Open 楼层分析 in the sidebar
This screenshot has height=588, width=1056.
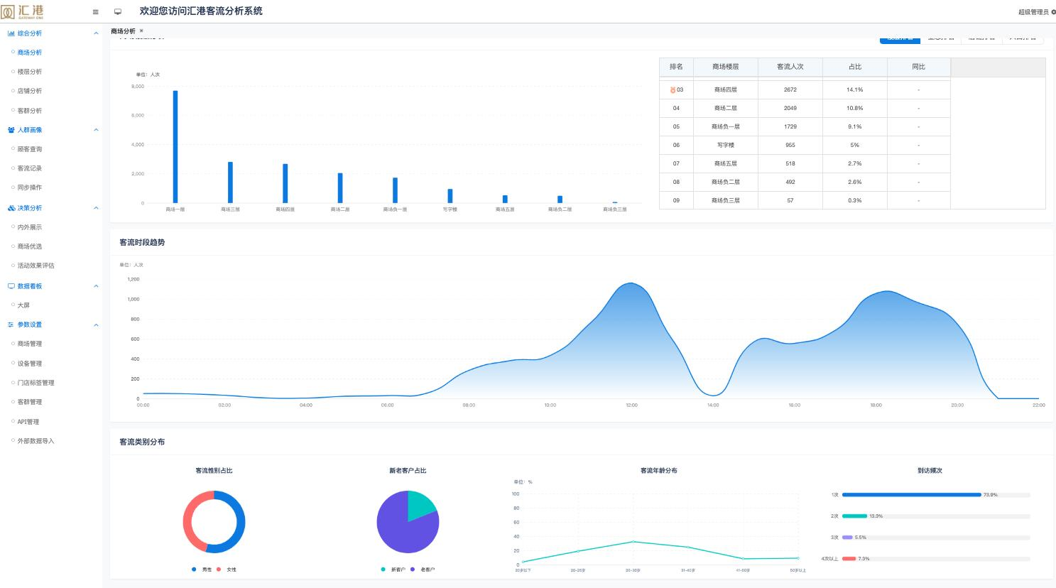[x=30, y=72]
